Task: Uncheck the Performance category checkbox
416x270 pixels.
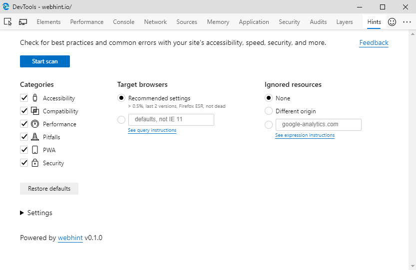Action: (x=24, y=124)
